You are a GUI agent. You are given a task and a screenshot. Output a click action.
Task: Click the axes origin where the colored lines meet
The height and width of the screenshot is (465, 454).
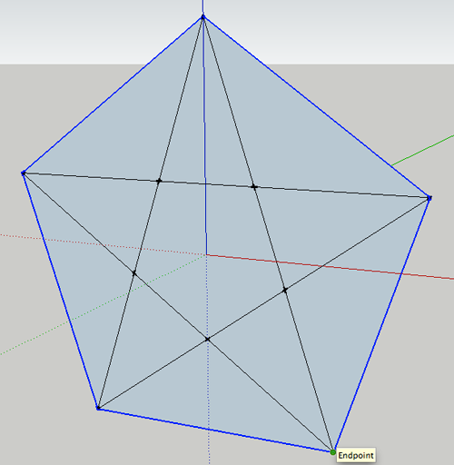207,254
